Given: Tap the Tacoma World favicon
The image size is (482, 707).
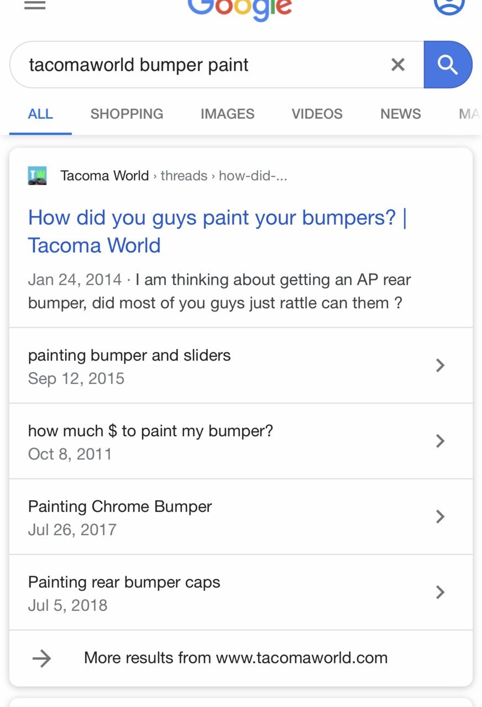Looking at the screenshot, I should pos(37,176).
